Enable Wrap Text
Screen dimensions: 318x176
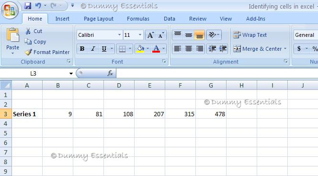250,35
